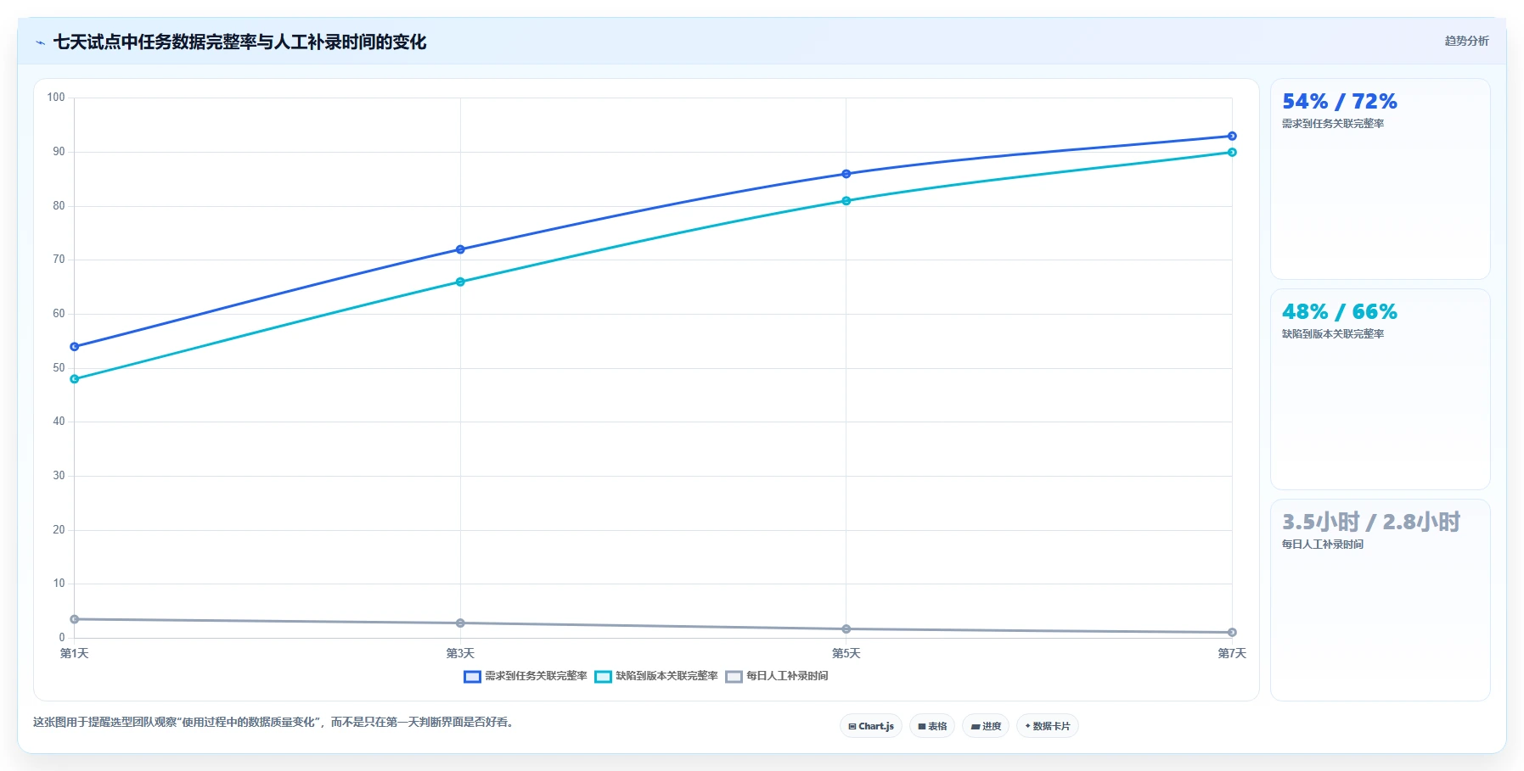Click the 20 y-axis label

point(59,530)
